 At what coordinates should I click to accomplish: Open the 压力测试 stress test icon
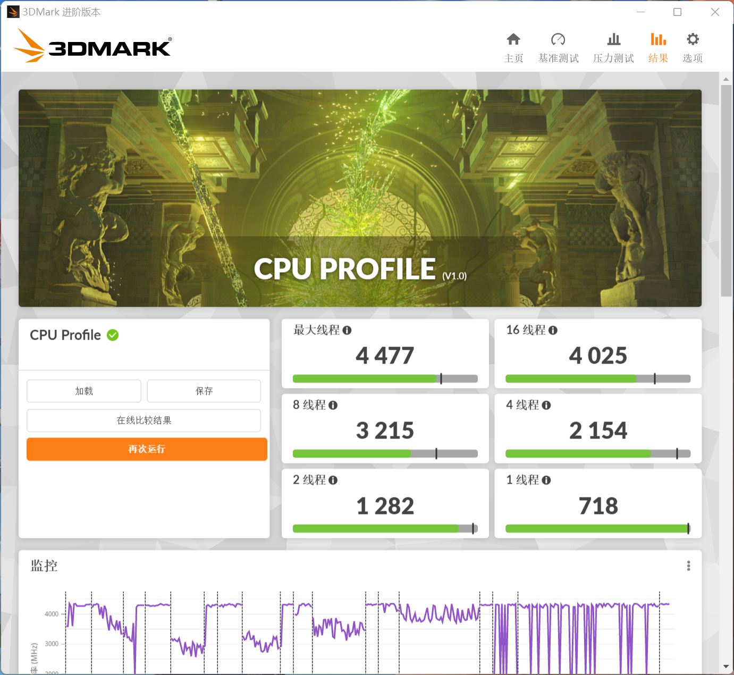614,39
